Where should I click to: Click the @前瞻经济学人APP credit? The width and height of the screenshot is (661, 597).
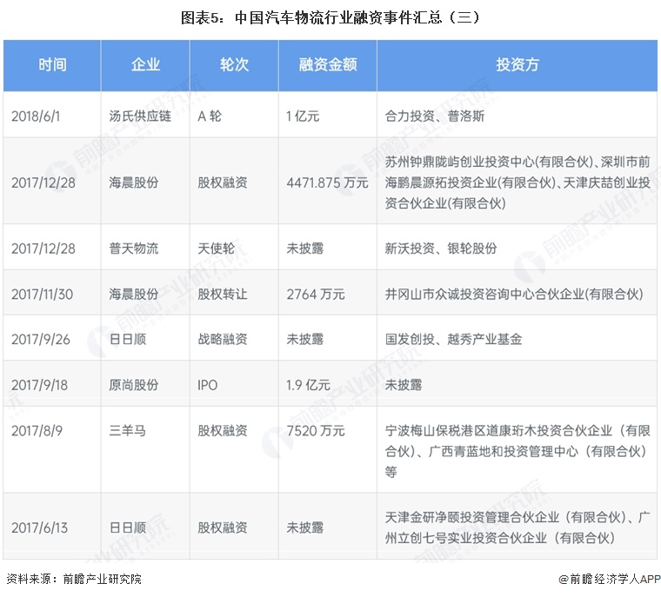(610, 580)
